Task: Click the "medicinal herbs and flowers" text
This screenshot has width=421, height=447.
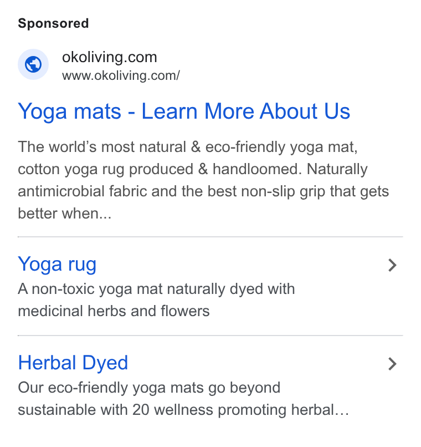Action: (x=114, y=311)
